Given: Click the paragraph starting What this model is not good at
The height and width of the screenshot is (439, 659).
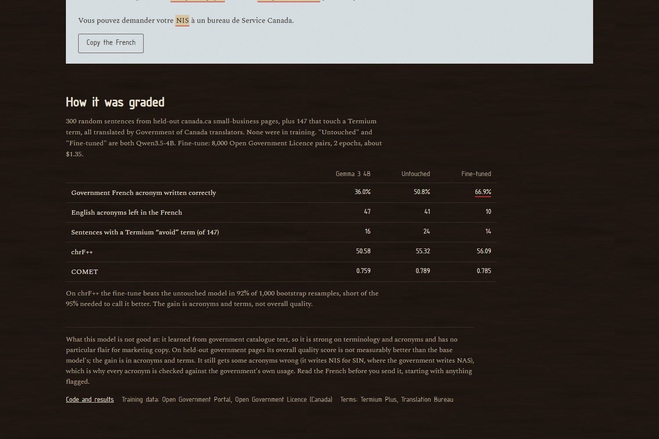Looking at the screenshot, I should [x=270, y=360].
